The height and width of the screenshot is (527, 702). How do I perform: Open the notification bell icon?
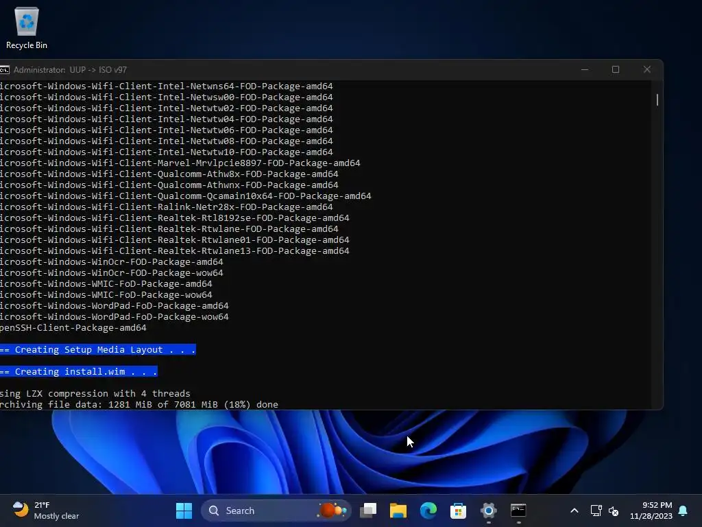[x=683, y=511]
